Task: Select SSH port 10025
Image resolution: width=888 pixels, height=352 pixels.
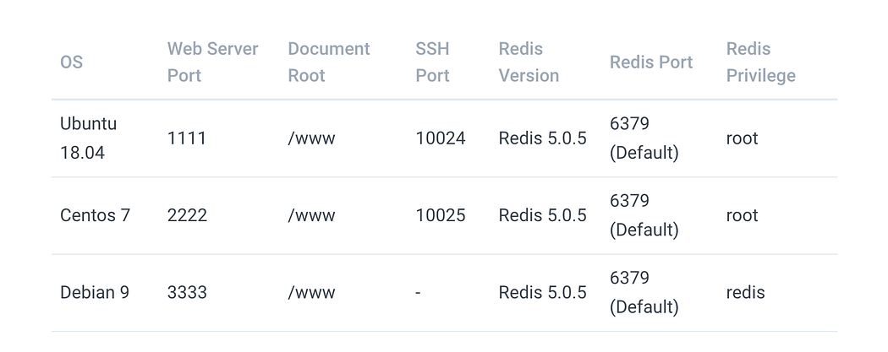Action: pyautogui.click(x=441, y=215)
